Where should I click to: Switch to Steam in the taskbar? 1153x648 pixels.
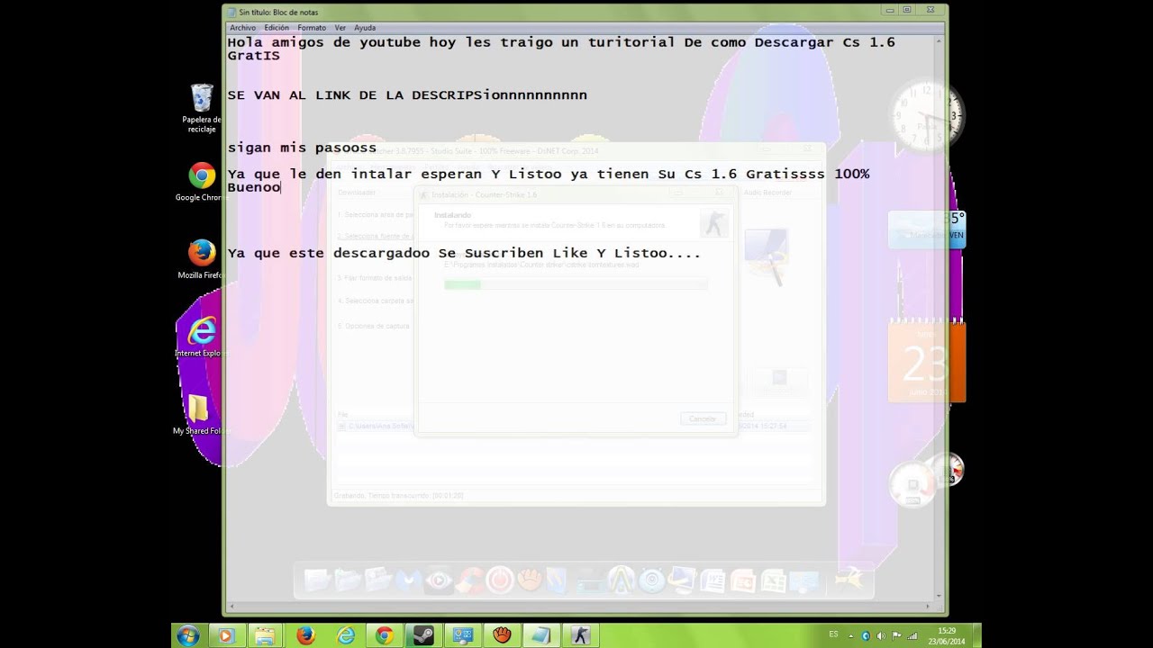(423, 635)
